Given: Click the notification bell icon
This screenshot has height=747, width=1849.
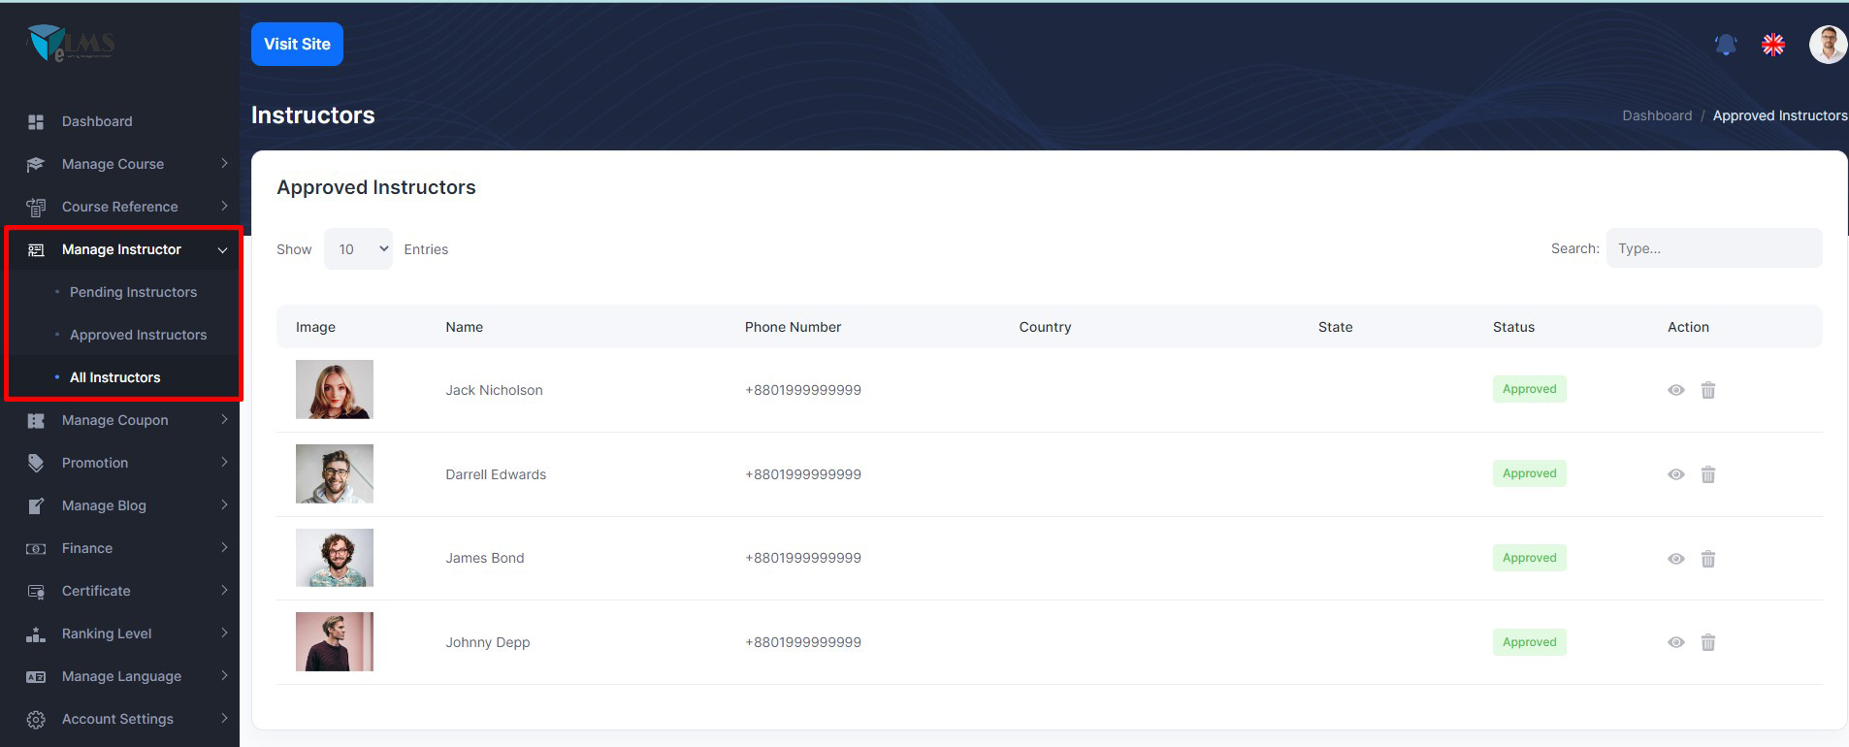Looking at the screenshot, I should (x=1725, y=45).
